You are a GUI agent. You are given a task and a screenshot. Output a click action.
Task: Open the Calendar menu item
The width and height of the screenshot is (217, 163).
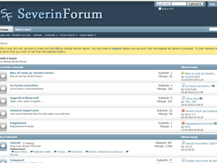(37, 35)
